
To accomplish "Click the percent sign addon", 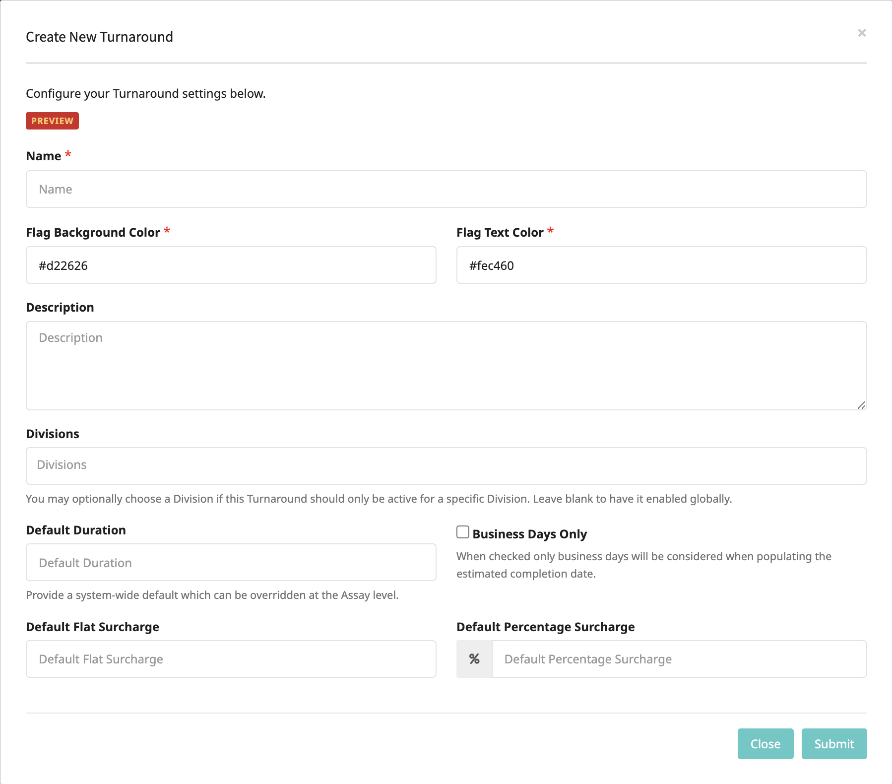I will click(x=474, y=659).
